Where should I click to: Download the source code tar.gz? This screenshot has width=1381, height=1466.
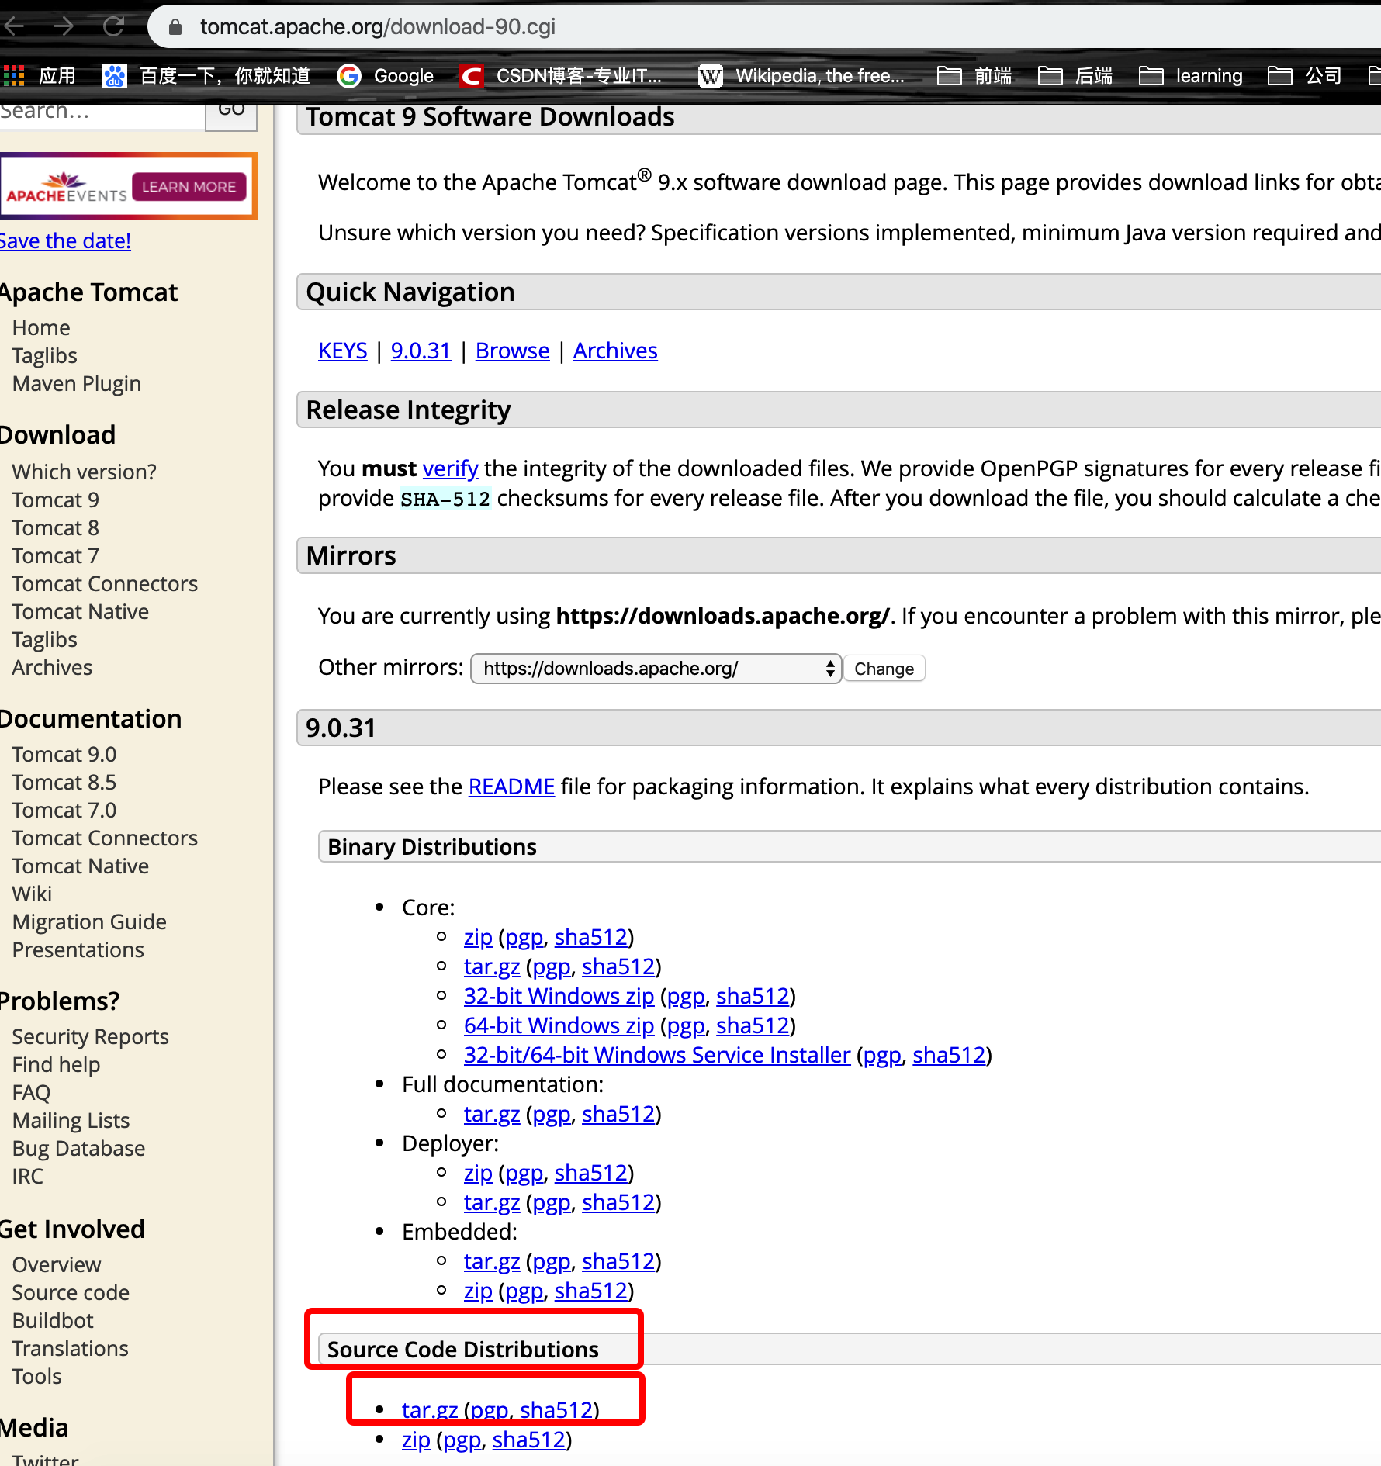click(430, 1410)
